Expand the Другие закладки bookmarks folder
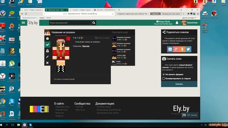Screen dimensions: 228x128 [189, 18]
